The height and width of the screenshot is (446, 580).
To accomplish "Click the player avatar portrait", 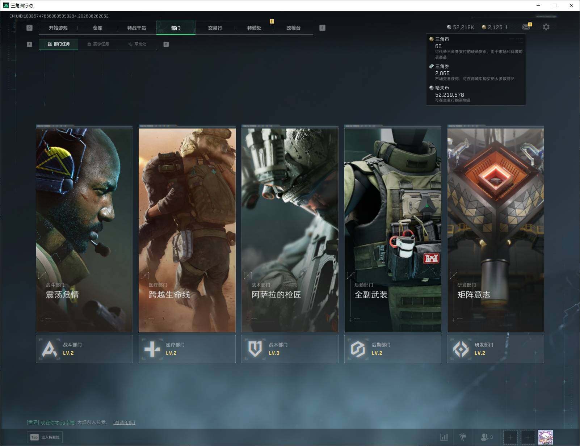I will pyautogui.click(x=546, y=437).
